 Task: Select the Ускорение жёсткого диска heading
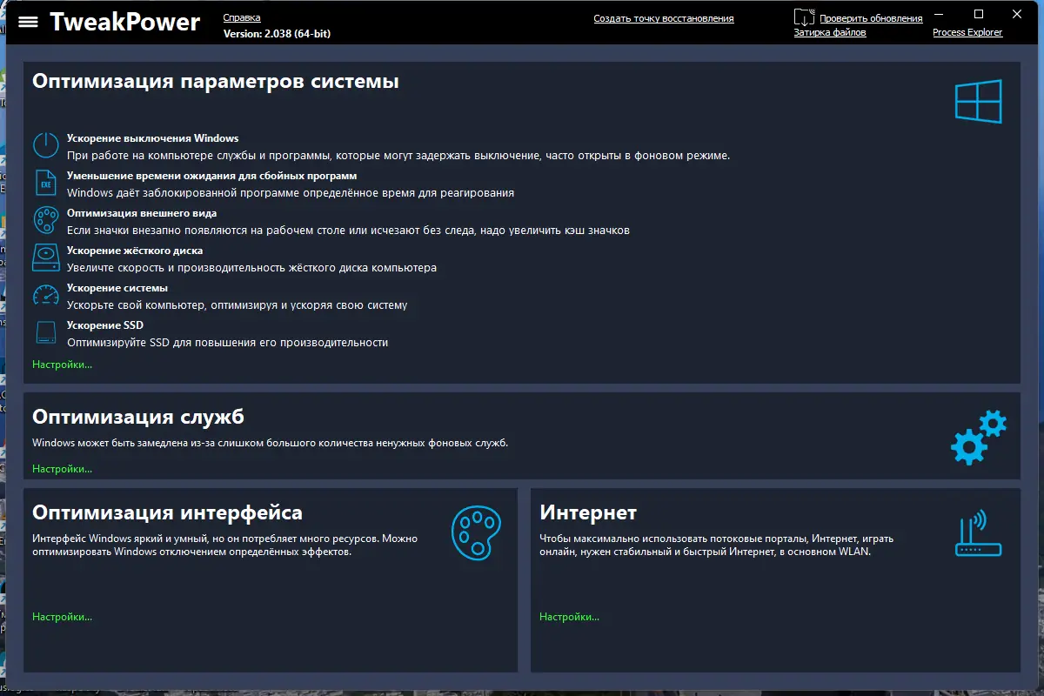click(x=135, y=251)
